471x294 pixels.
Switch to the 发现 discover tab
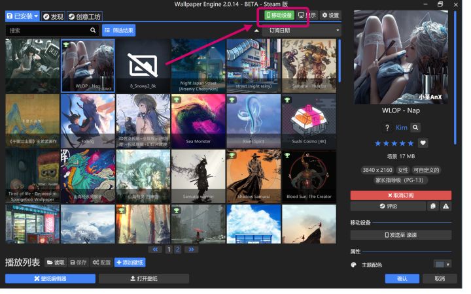[53, 16]
